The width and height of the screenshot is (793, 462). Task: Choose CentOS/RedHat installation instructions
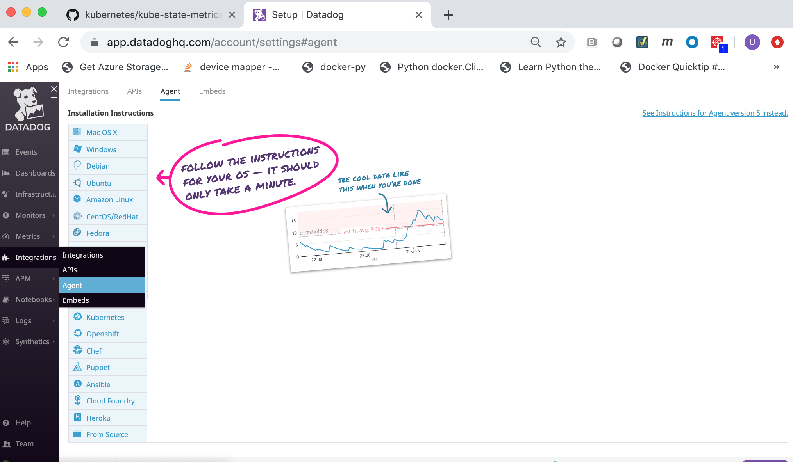point(108,217)
